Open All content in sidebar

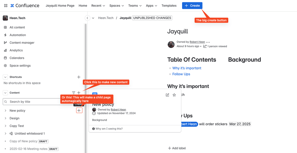coord(17,27)
